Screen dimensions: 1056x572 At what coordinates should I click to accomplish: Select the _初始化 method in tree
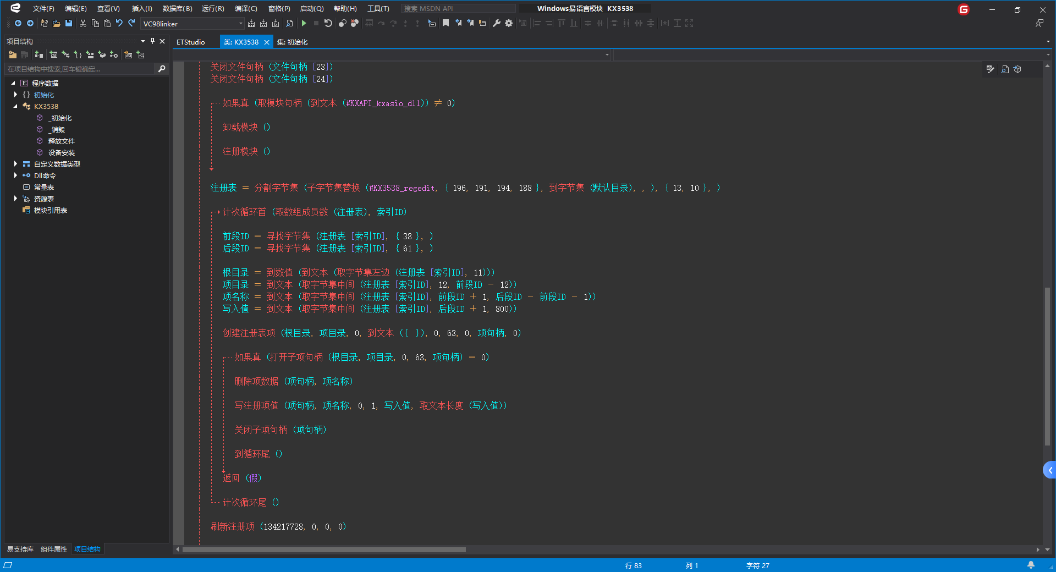tap(61, 118)
